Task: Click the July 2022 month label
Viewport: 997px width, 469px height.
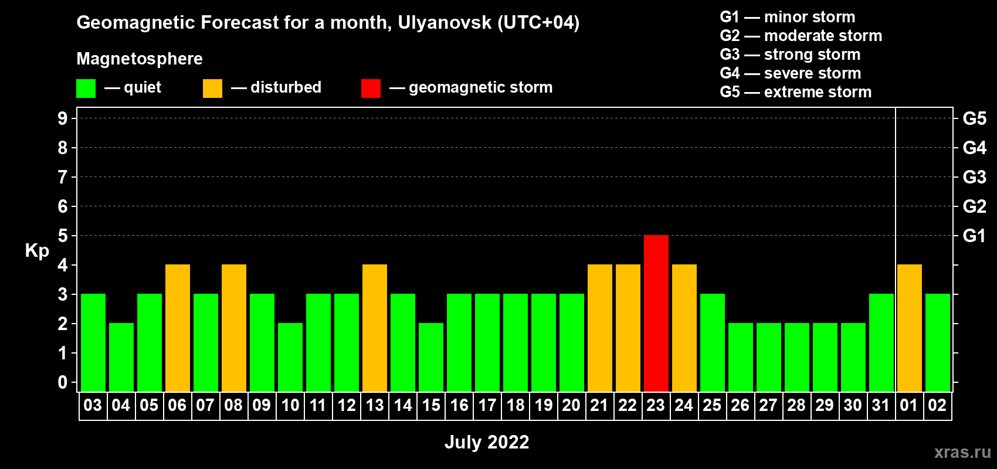Action: 486,442
